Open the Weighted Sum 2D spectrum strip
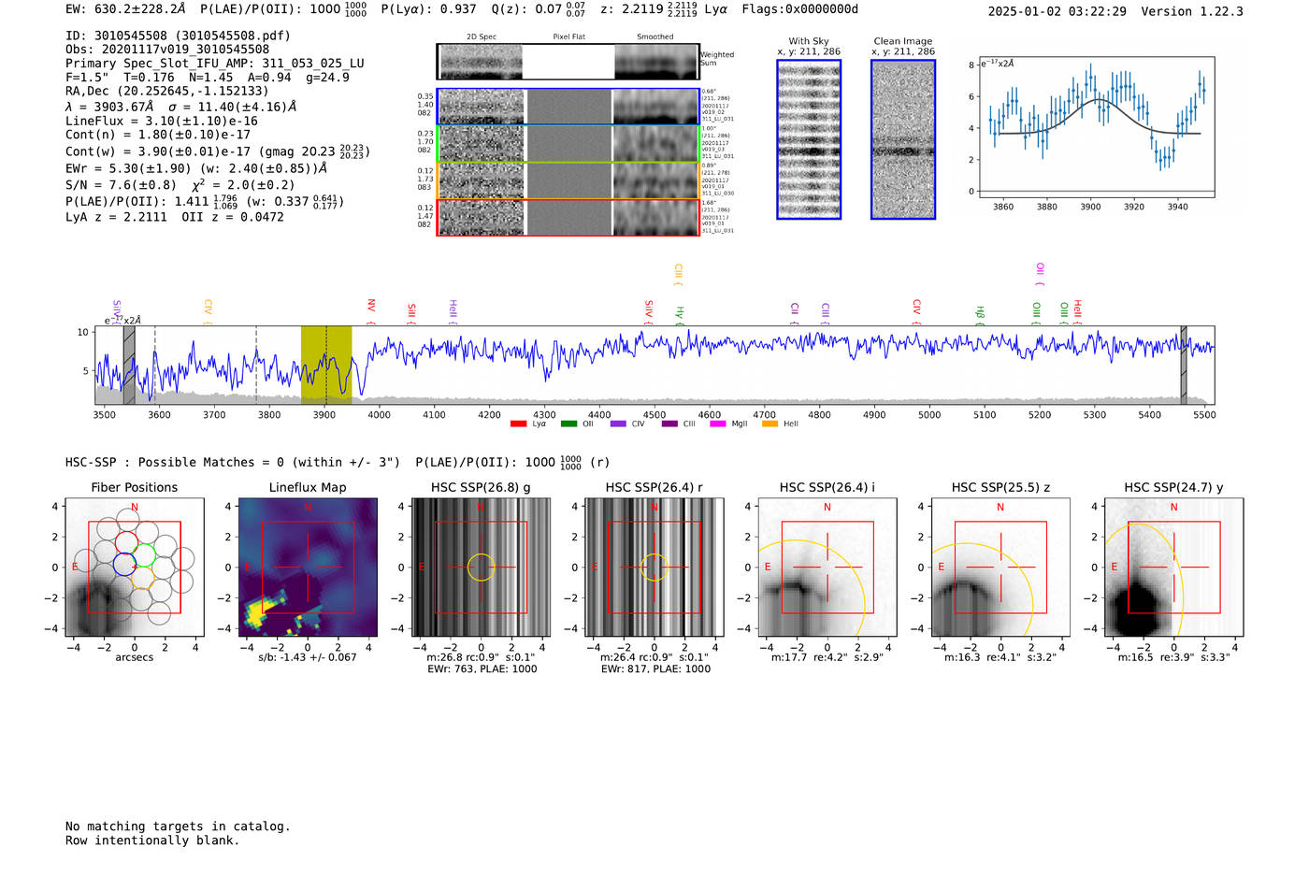1309x891 pixels. coord(568,62)
